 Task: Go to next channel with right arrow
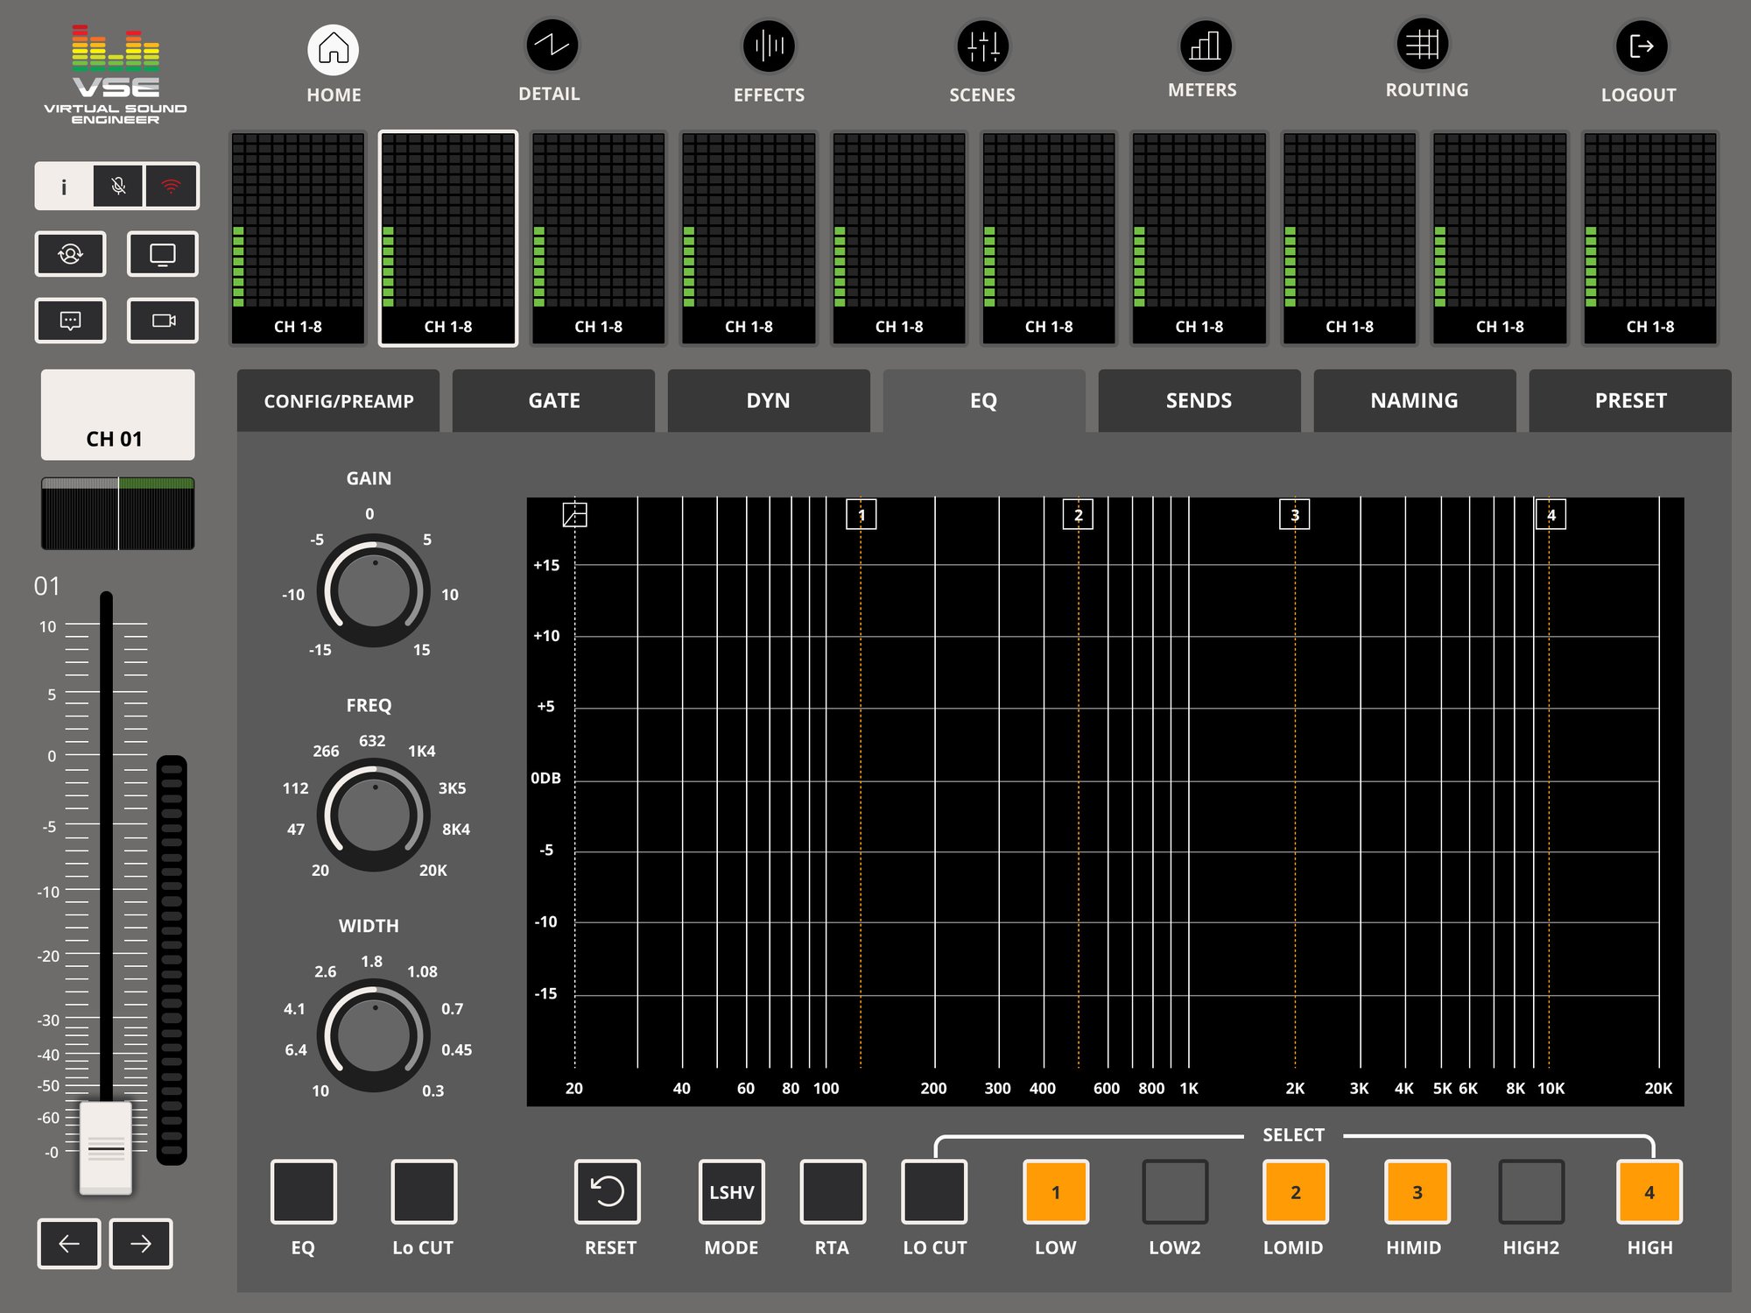click(x=141, y=1243)
